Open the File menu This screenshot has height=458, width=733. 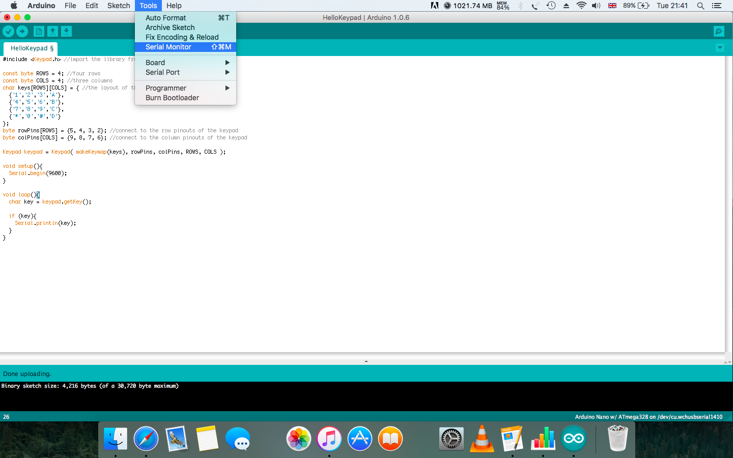pos(70,6)
